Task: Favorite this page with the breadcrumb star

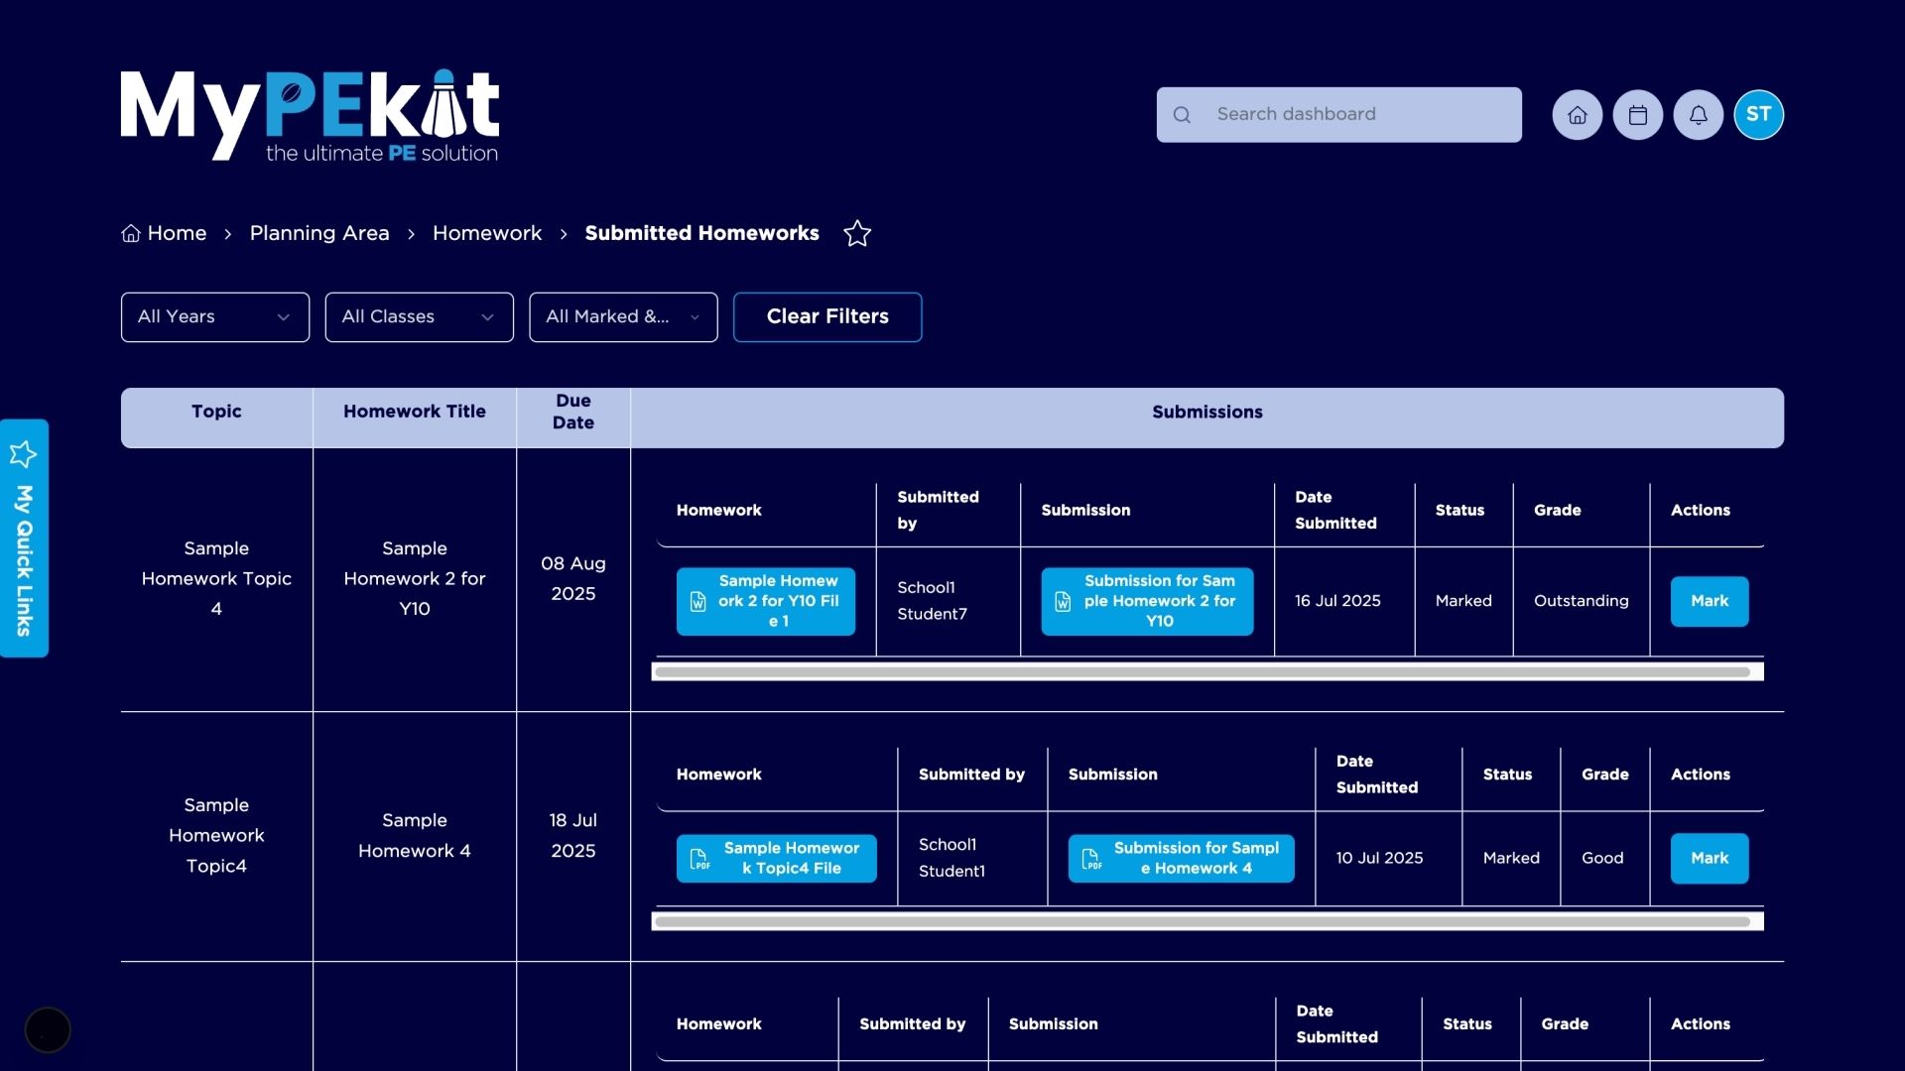Action: click(x=856, y=234)
